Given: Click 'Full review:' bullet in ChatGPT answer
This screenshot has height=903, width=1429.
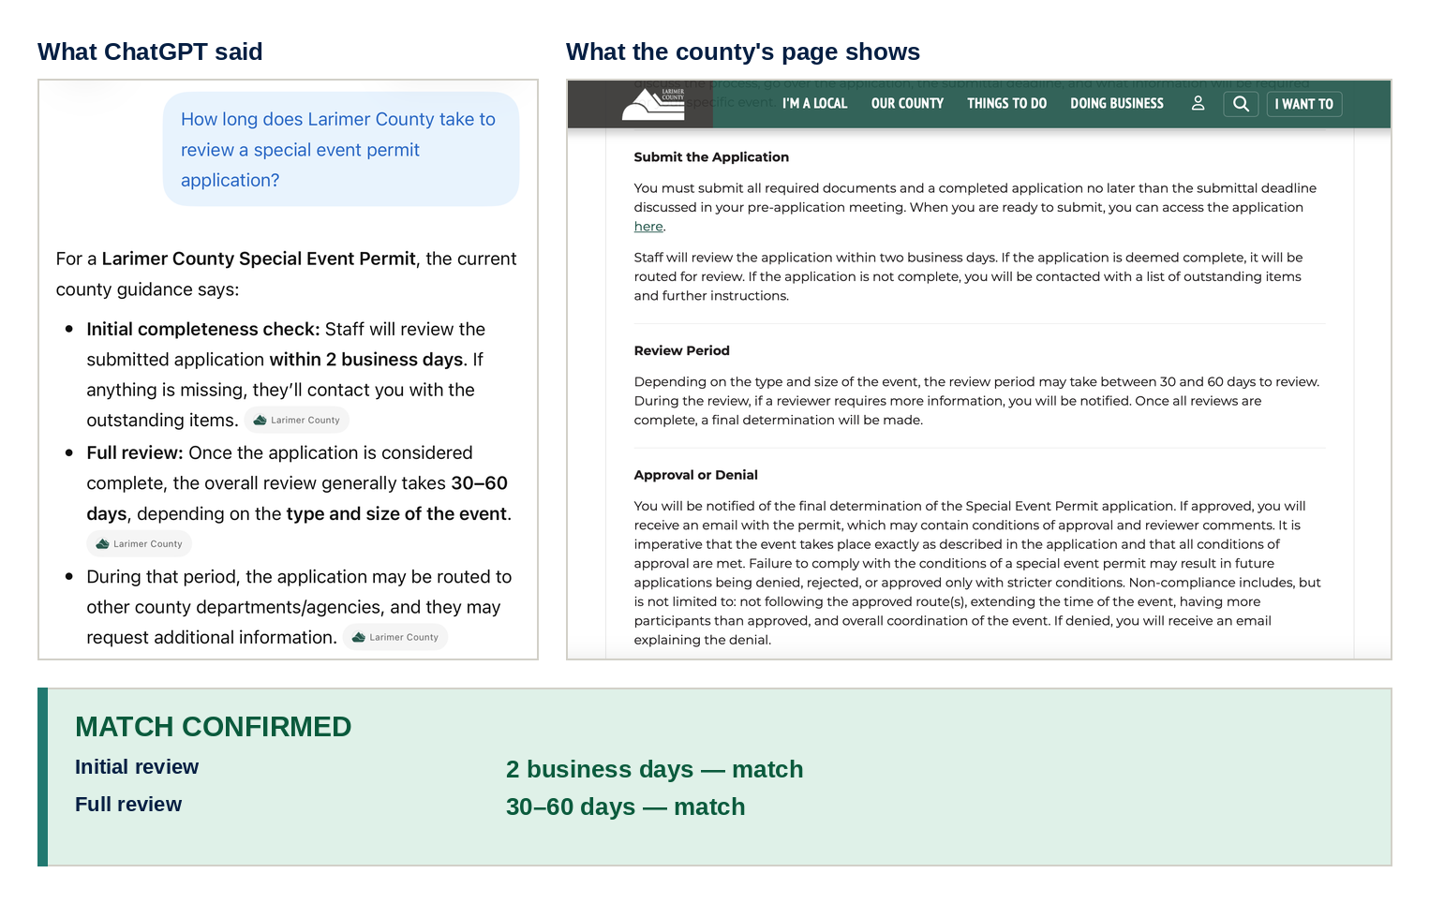Looking at the screenshot, I should pos(135,452).
